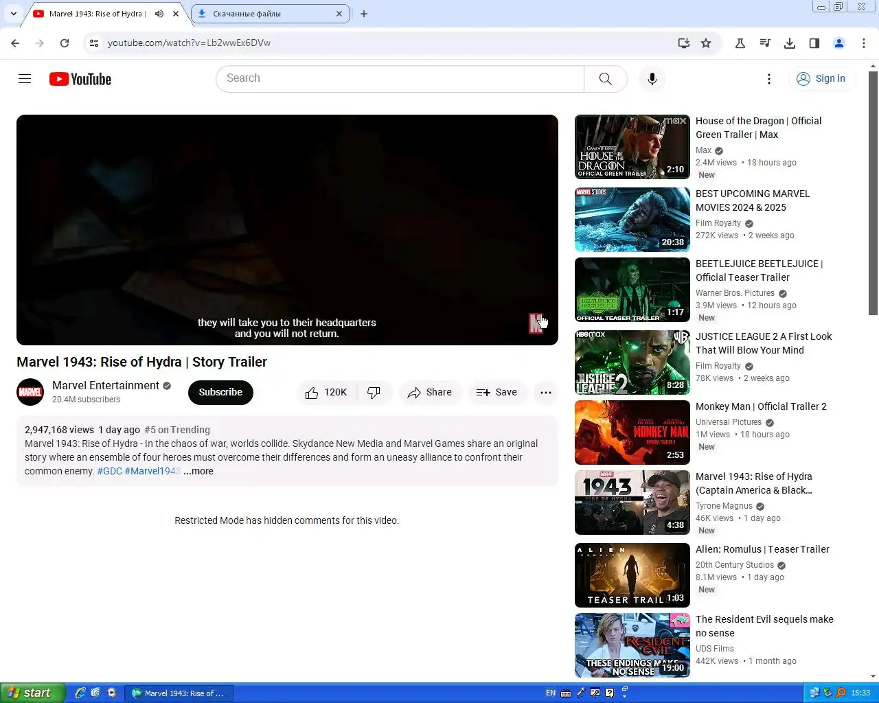Close the Скачанные файлы tab
This screenshot has width=879, height=703.
(339, 14)
